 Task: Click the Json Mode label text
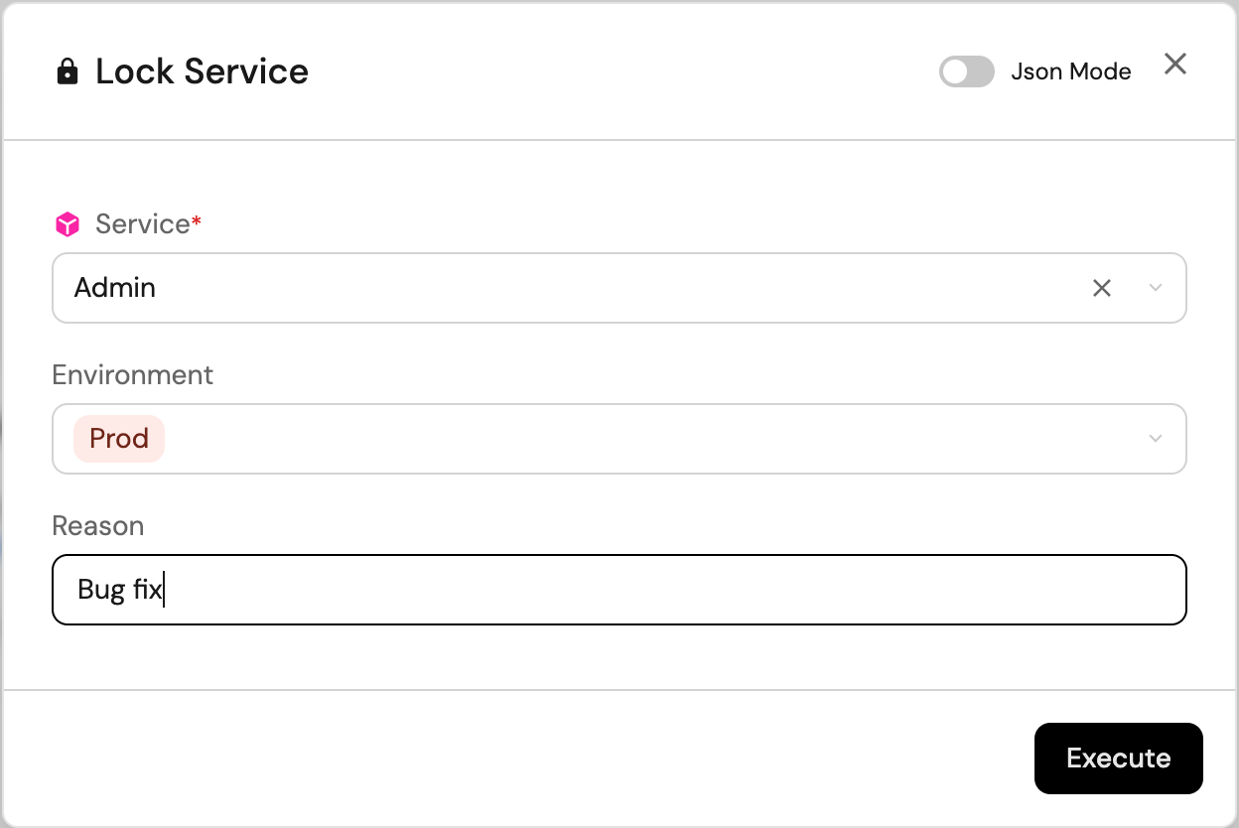tap(1071, 71)
